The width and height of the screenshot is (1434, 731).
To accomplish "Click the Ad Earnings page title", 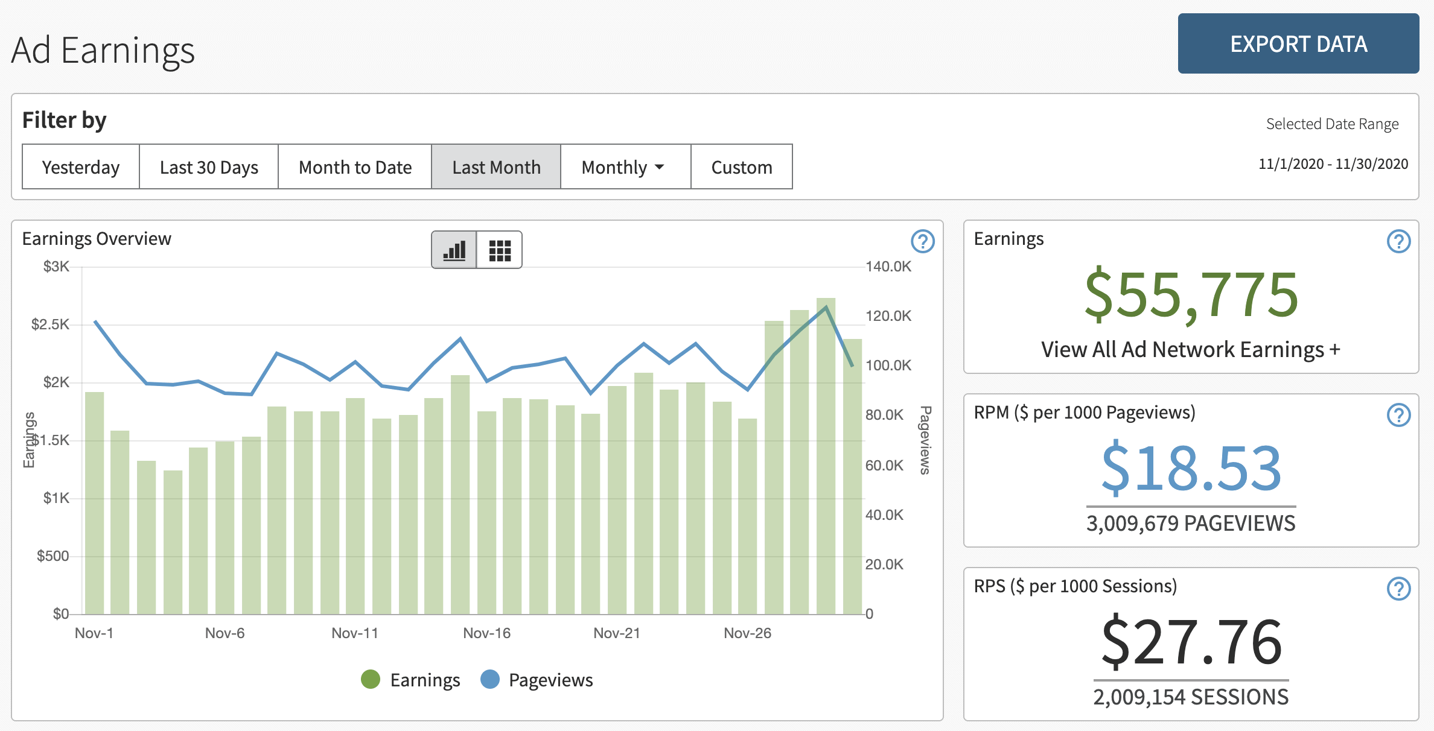I will (103, 50).
